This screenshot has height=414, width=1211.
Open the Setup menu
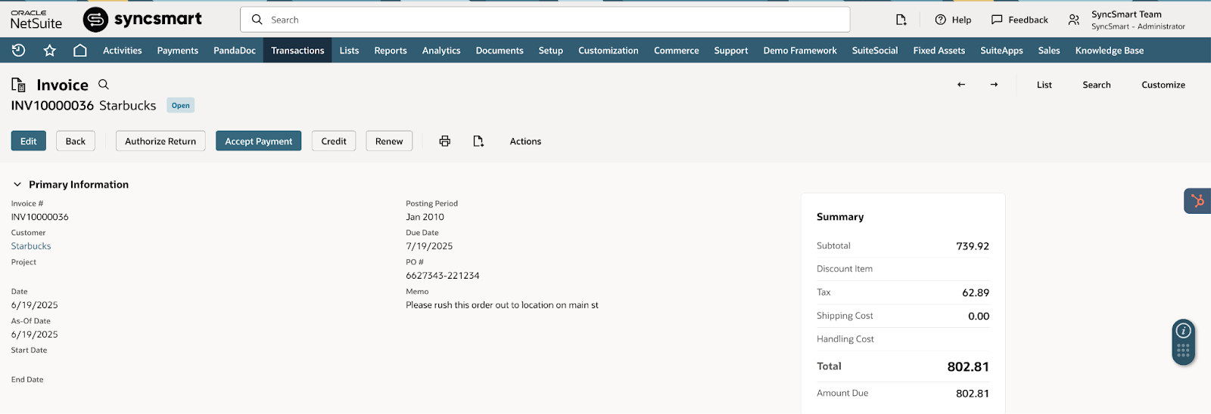coord(551,51)
